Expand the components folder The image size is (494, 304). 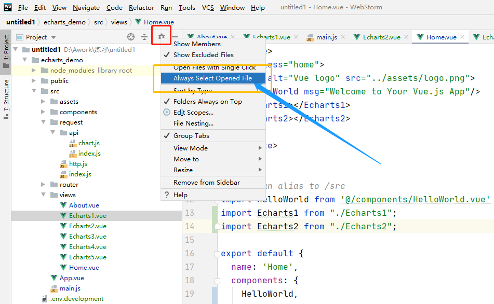(44, 112)
